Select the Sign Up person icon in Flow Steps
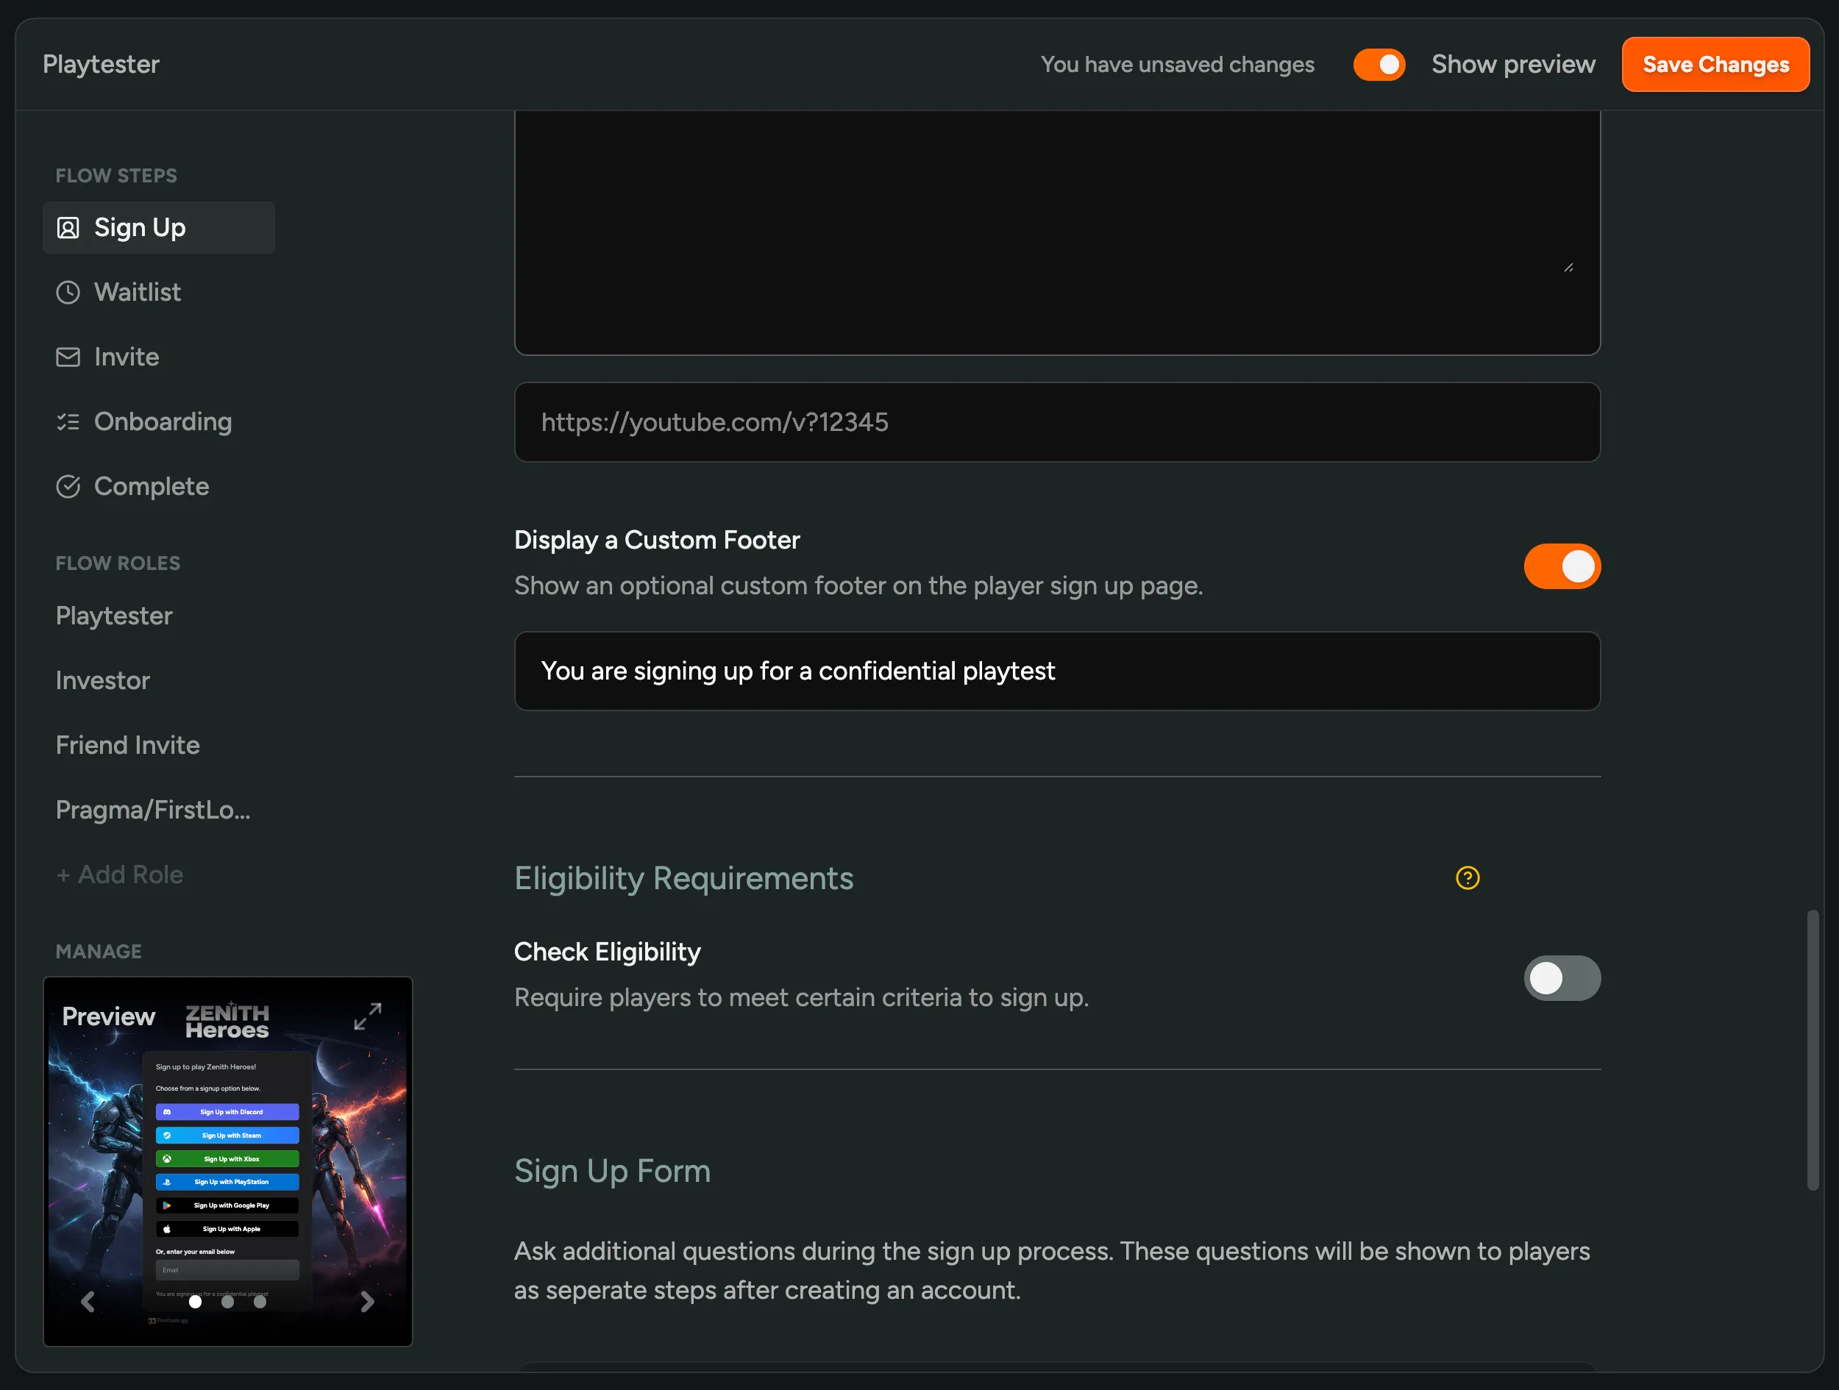1839x1390 pixels. (x=68, y=227)
